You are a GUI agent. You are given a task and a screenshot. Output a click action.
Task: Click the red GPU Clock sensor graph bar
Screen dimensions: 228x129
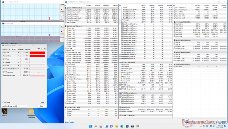tap(37, 53)
